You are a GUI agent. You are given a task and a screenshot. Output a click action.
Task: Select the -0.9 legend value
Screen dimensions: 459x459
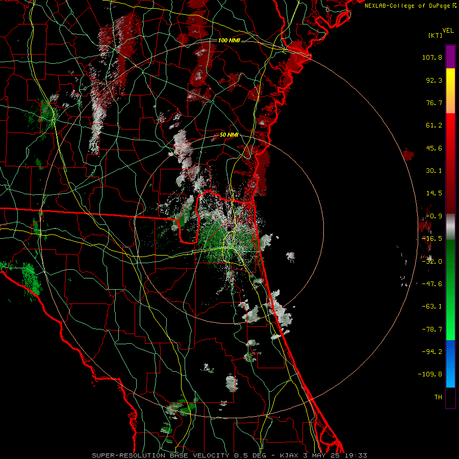(x=434, y=216)
